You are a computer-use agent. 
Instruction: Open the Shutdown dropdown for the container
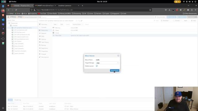[165, 21]
